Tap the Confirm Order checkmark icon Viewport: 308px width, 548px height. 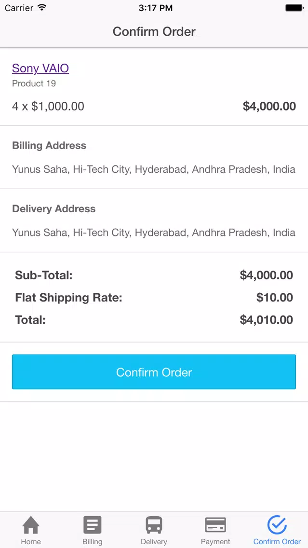click(277, 524)
